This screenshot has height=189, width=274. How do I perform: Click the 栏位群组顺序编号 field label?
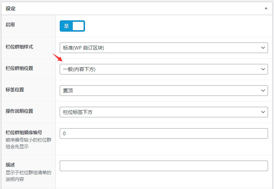24,132
